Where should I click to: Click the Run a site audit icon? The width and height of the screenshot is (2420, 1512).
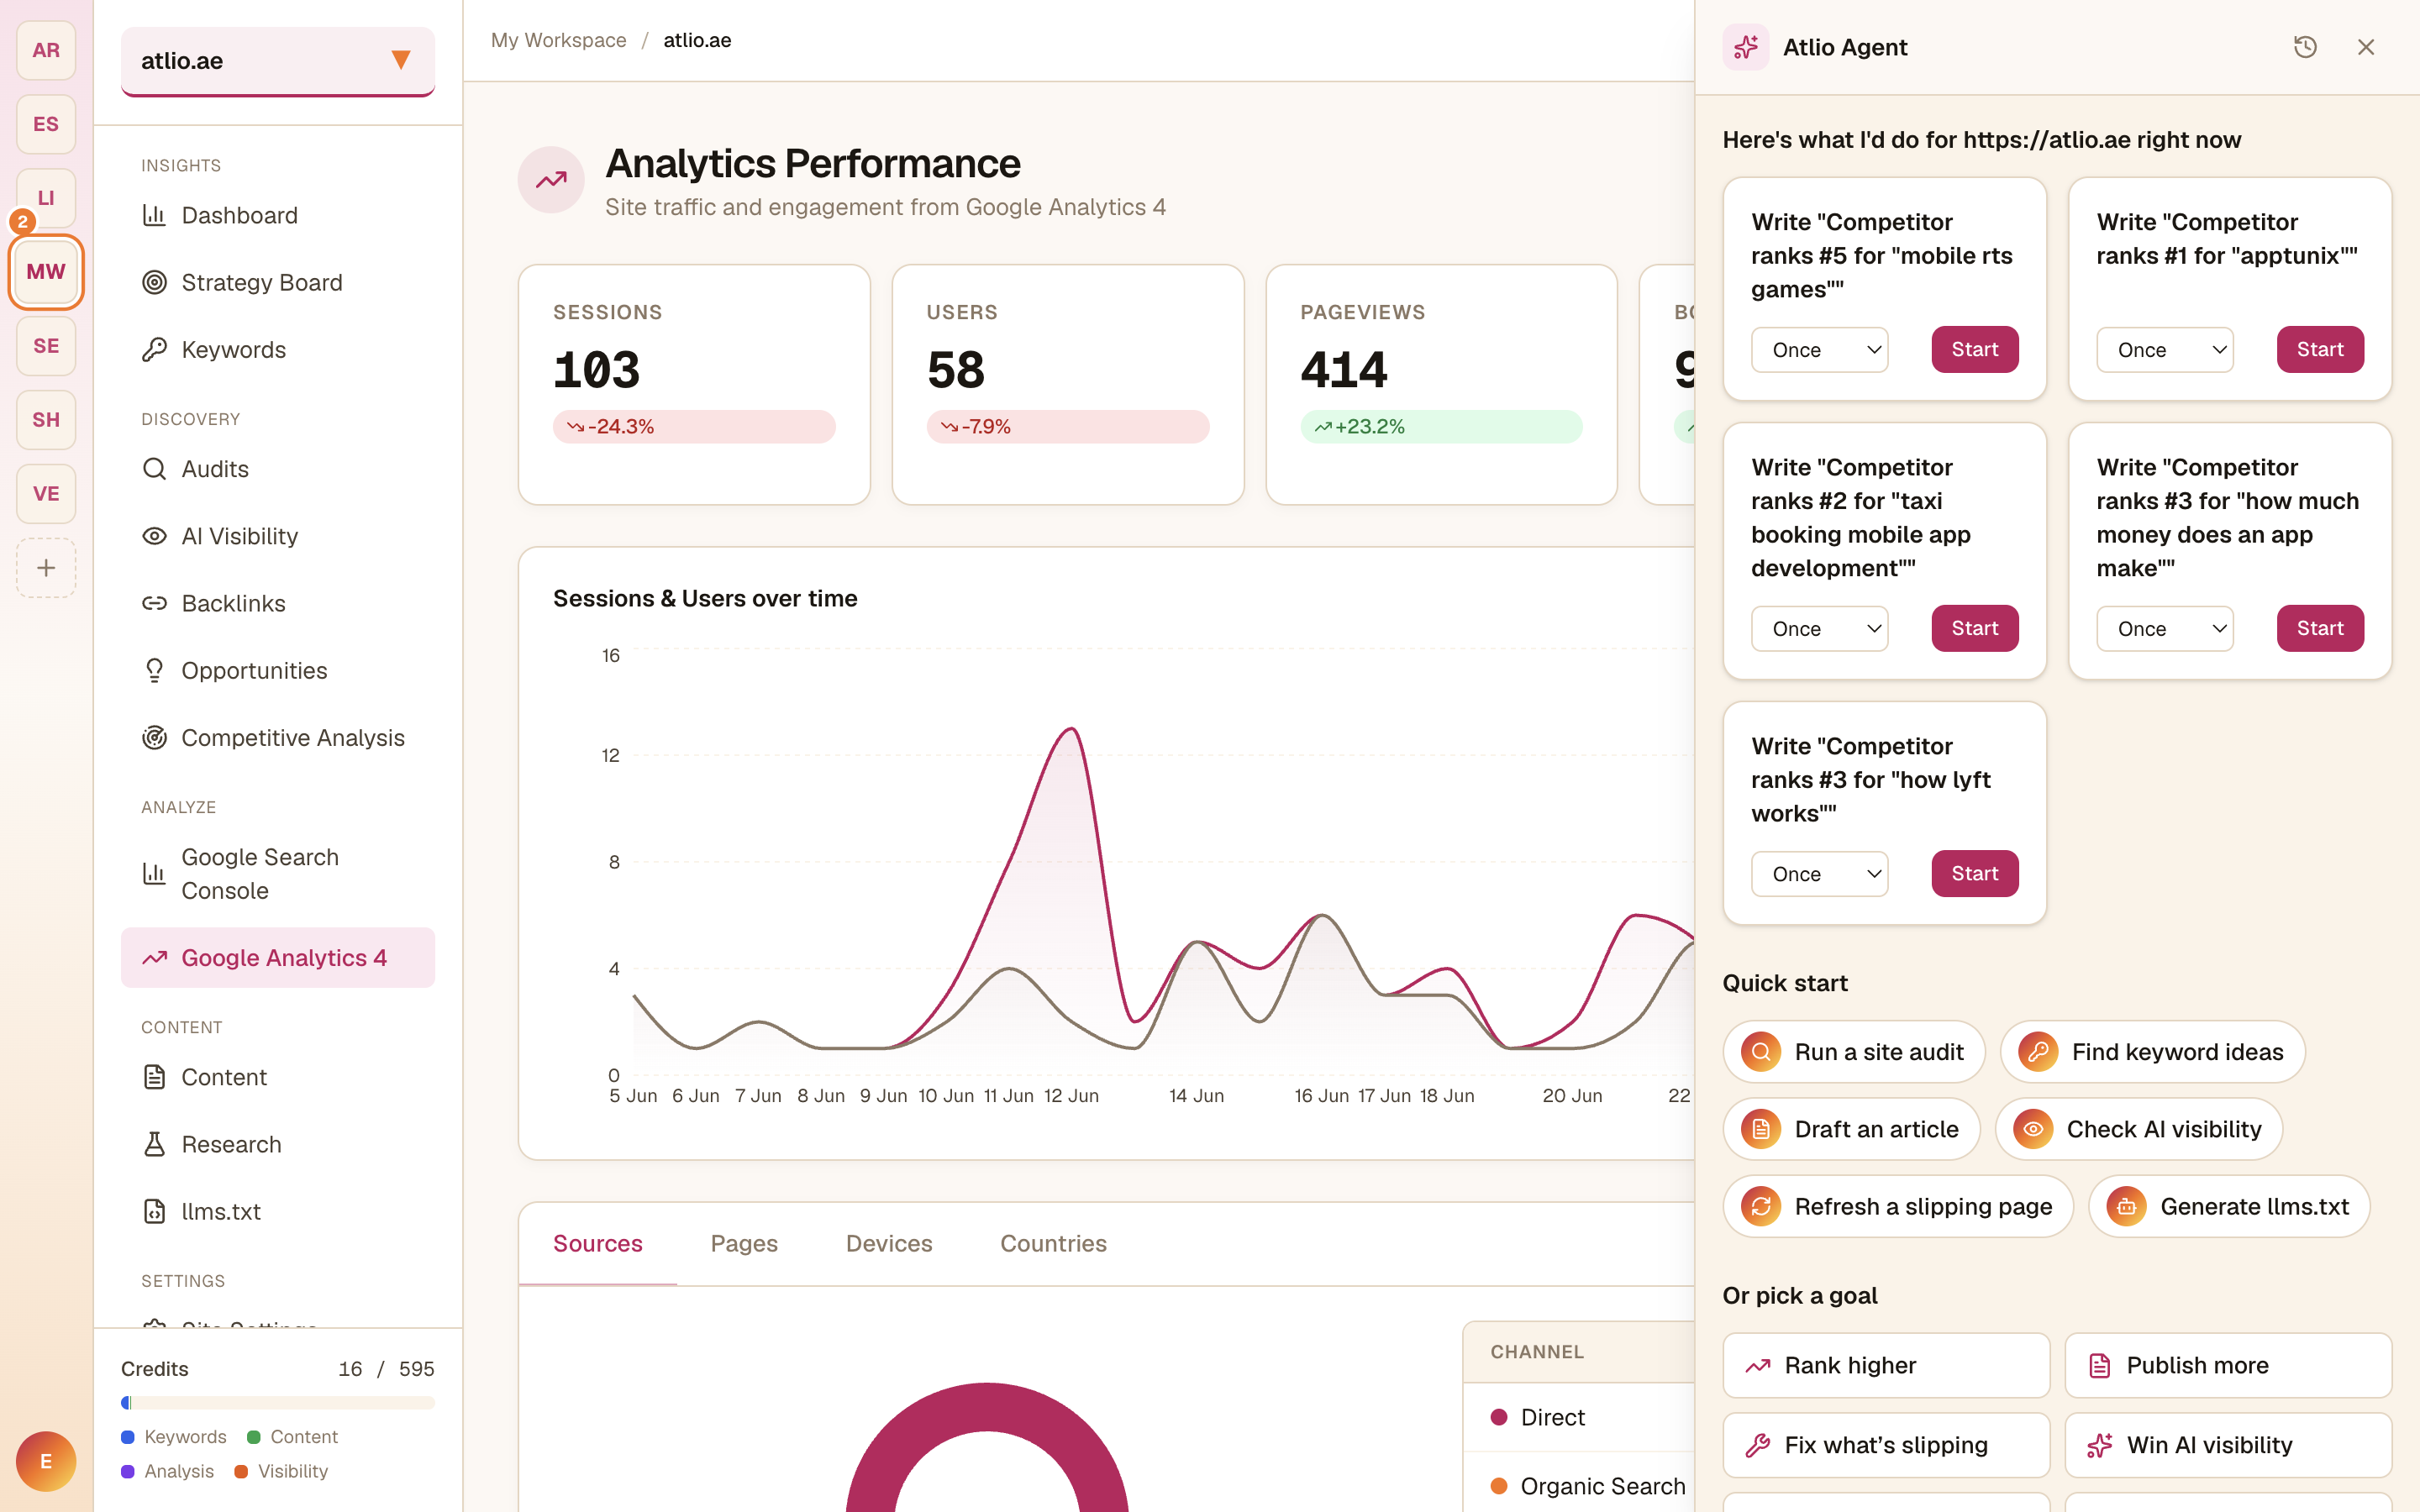(1761, 1052)
